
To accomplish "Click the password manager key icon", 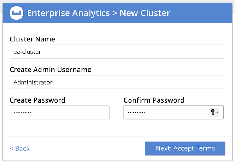I will point(212,113).
